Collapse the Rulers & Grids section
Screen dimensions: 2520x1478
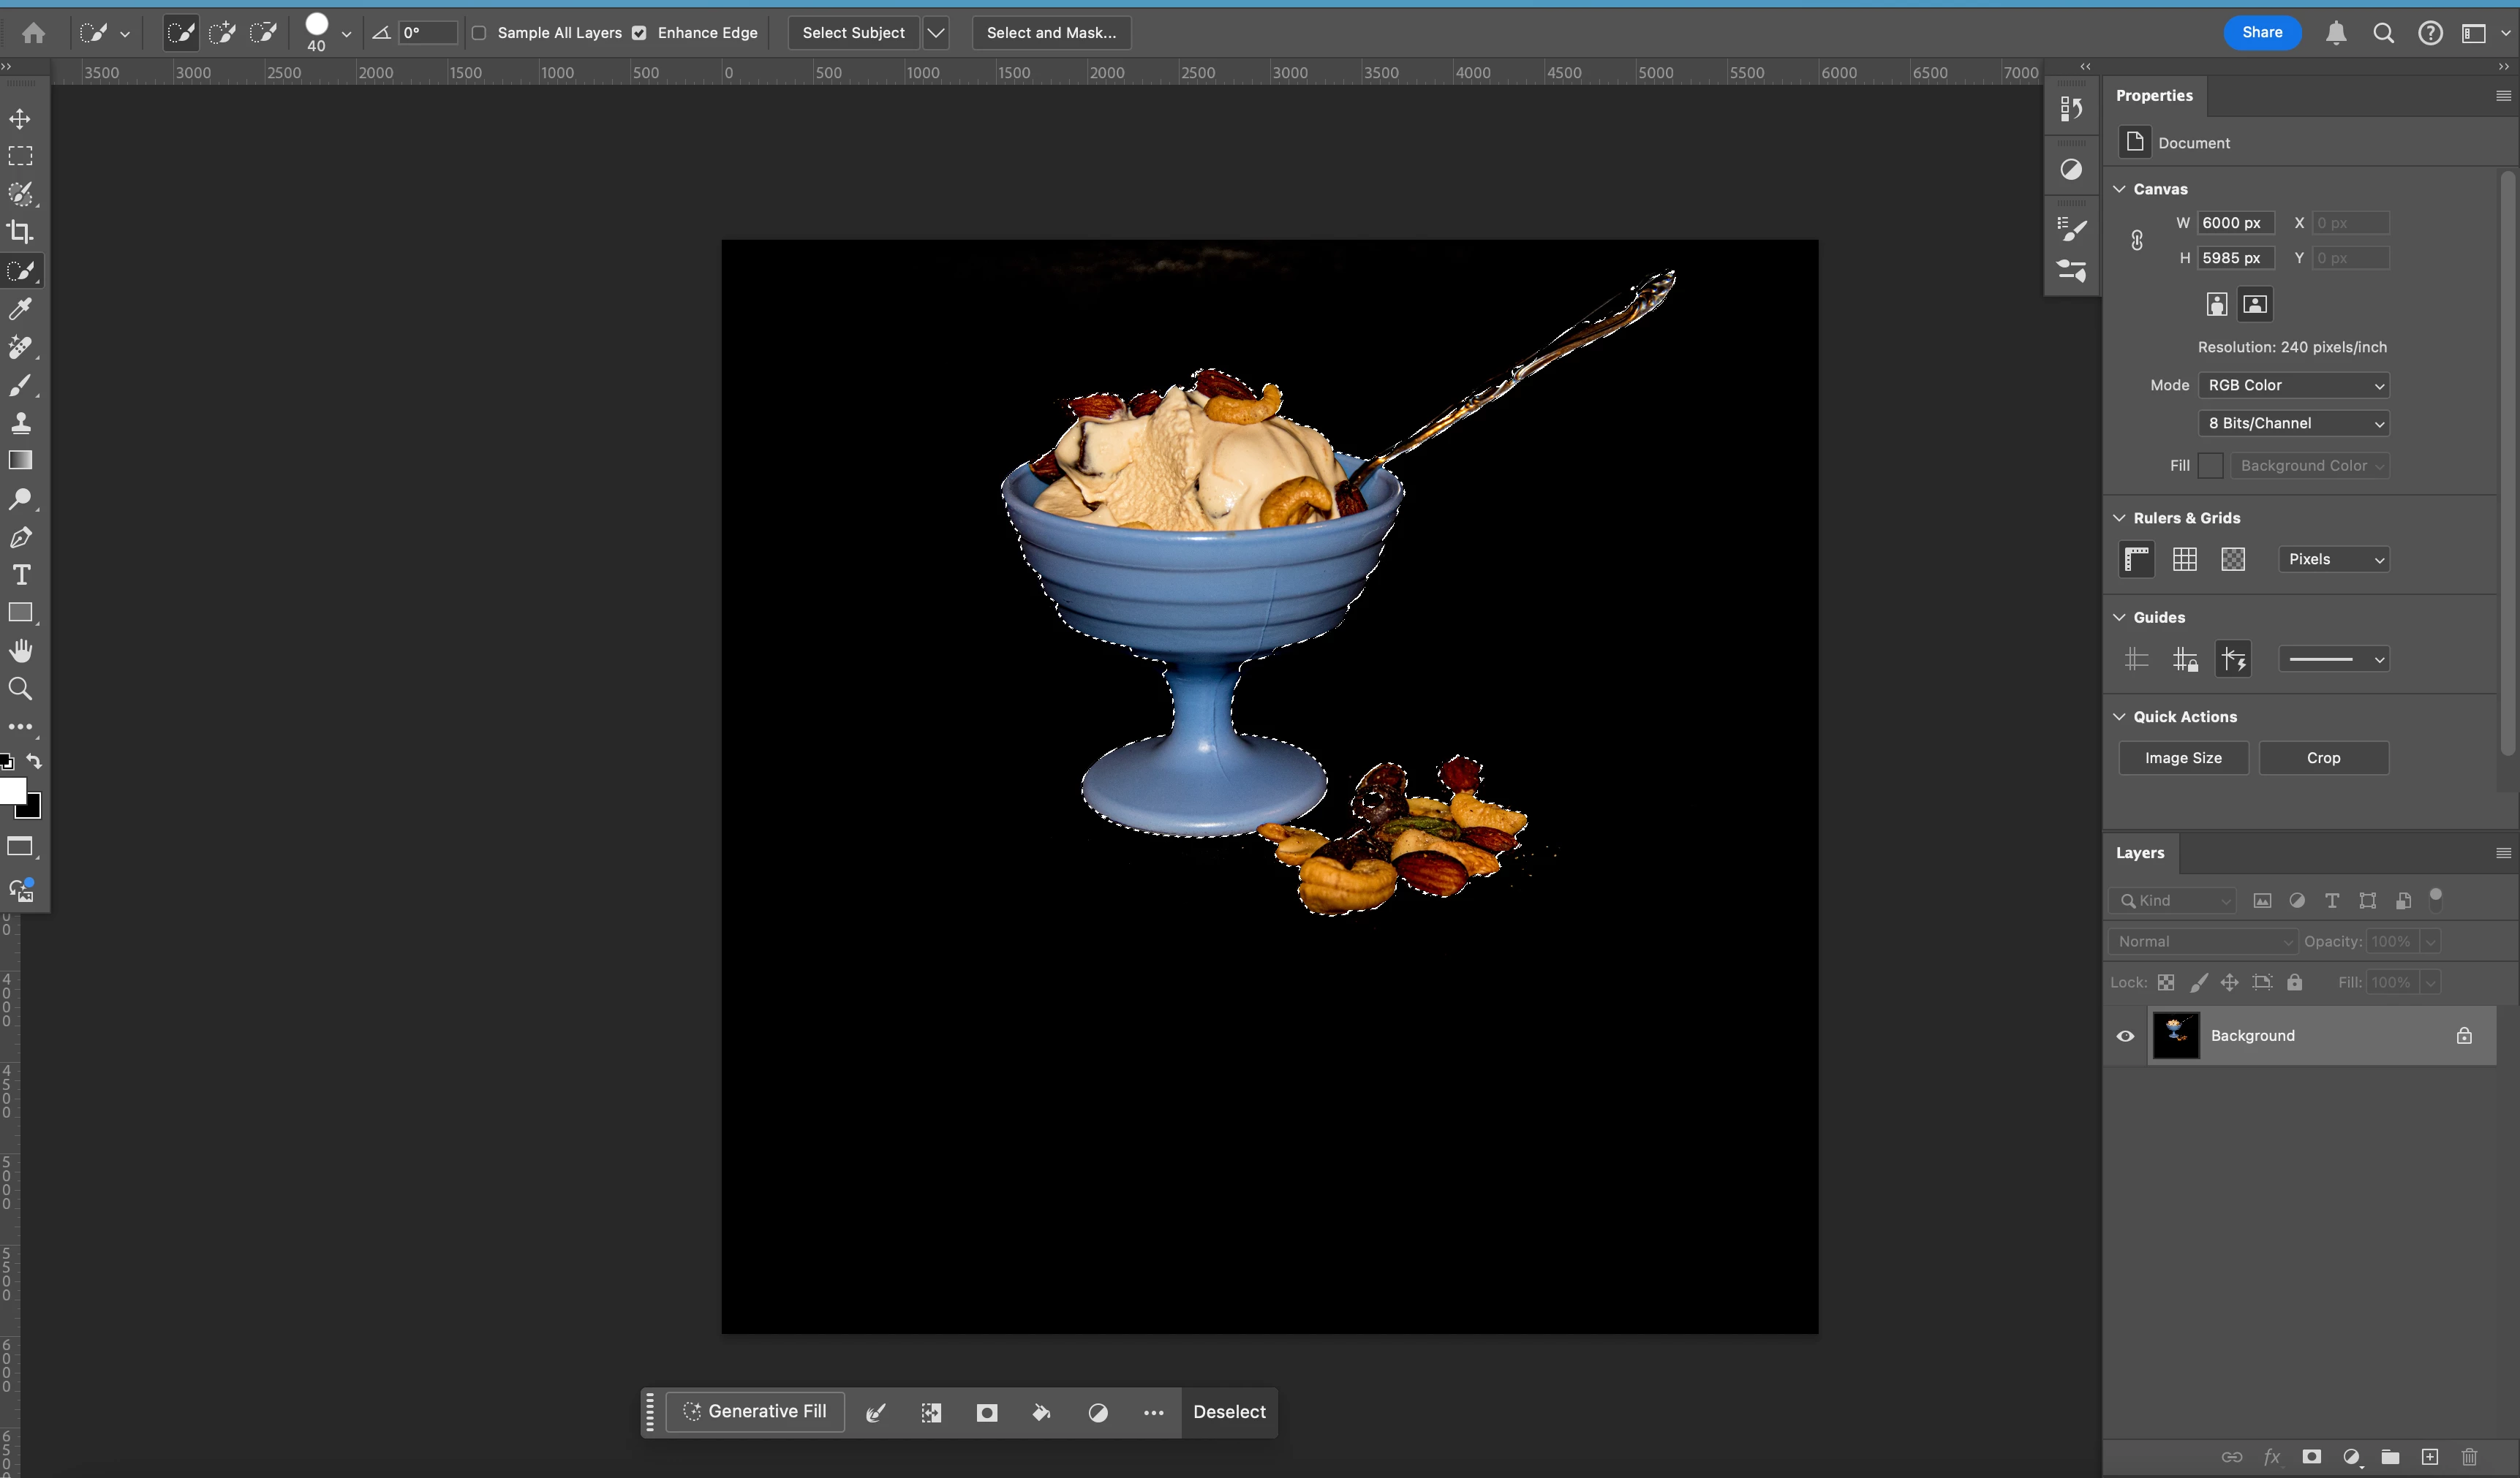2119,518
